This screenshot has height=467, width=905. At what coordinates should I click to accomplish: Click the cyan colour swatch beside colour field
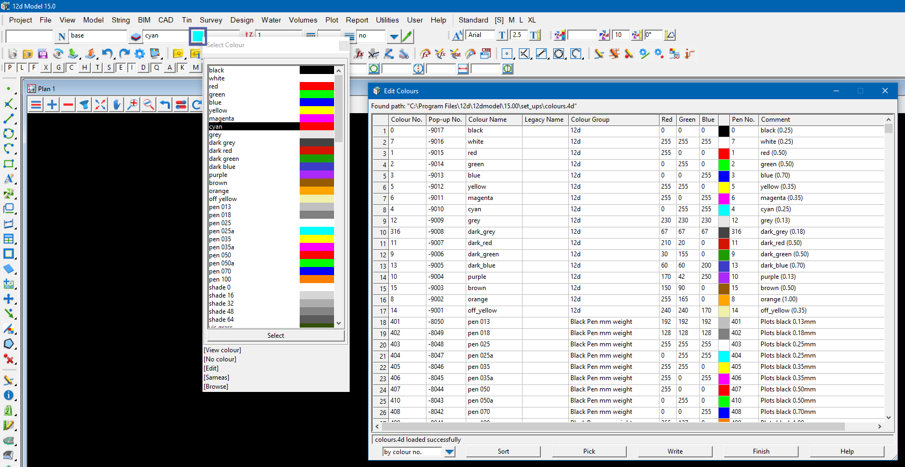(x=198, y=36)
